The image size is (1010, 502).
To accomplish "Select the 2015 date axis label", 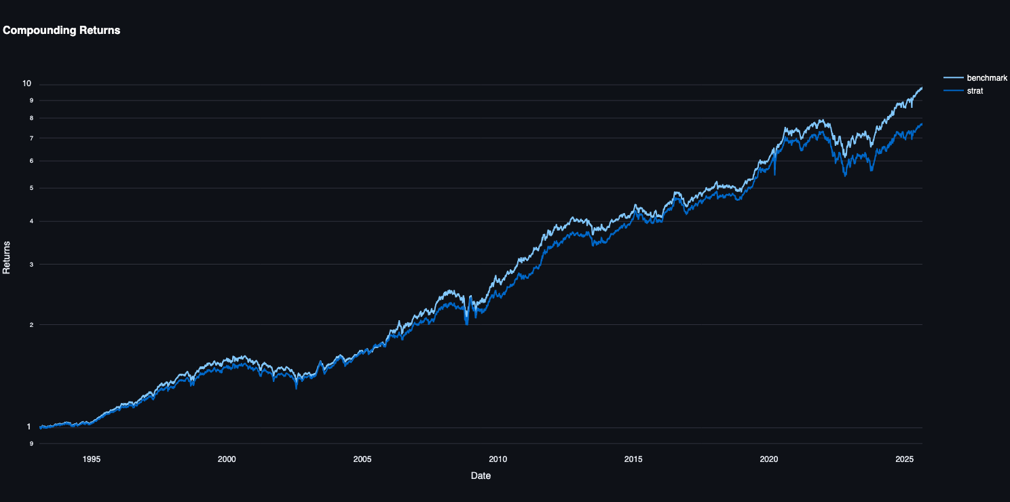I will point(633,459).
